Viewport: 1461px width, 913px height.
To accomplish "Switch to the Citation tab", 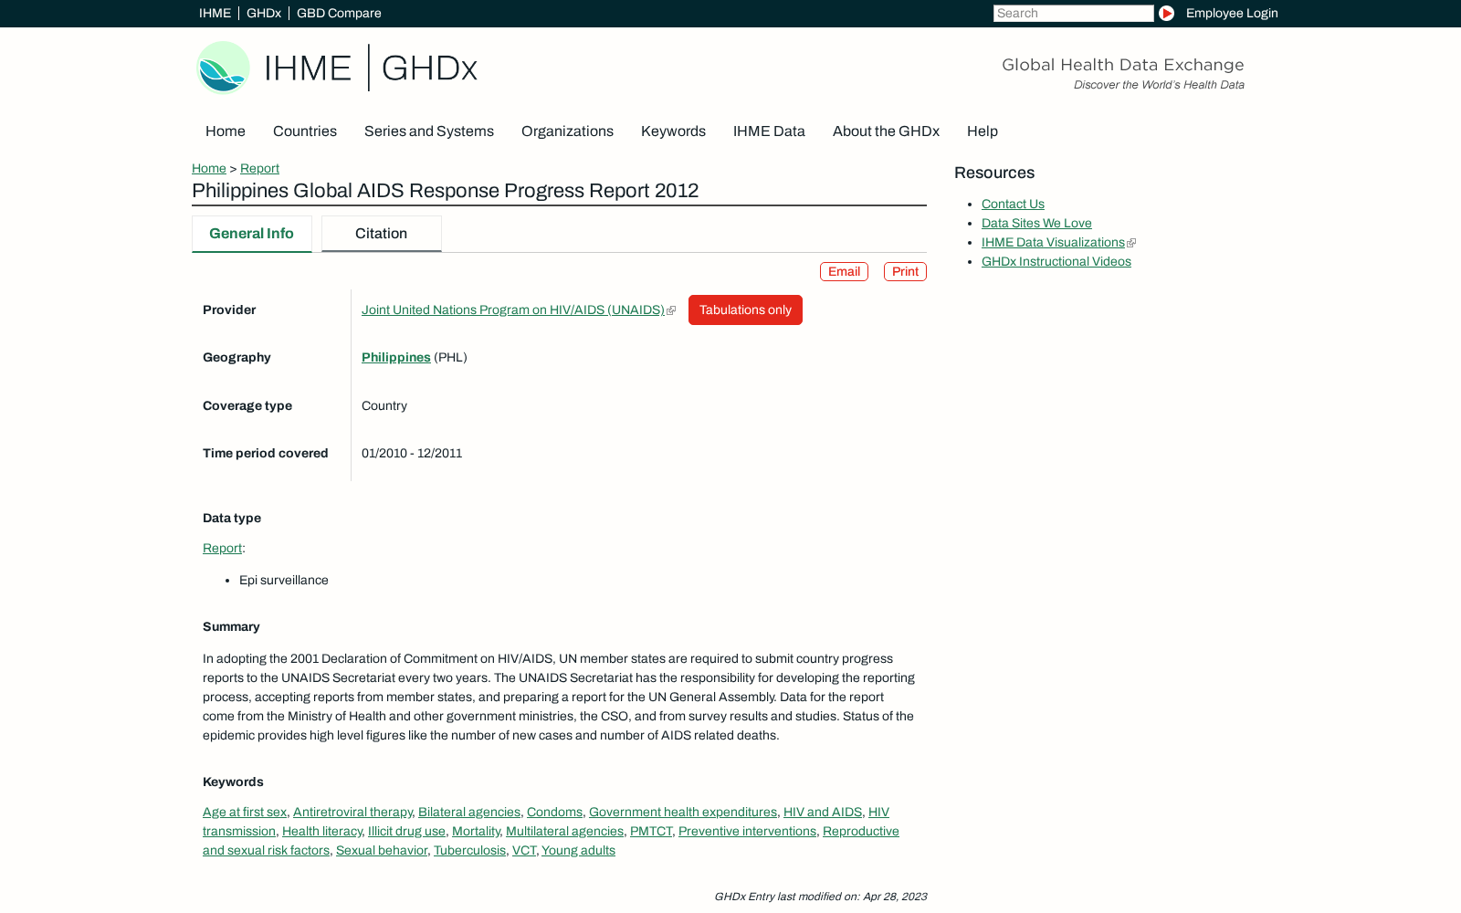I will [382, 234].
